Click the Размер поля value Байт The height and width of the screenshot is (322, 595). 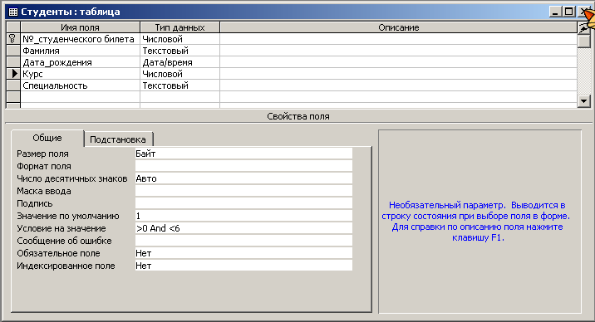coord(243,154)
